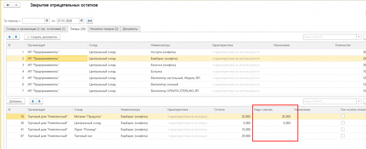The height and width of the screenshot is (149, 366).
Task: Tick checkbox for Магазин "Продукты" row
Action: point(343,117)
